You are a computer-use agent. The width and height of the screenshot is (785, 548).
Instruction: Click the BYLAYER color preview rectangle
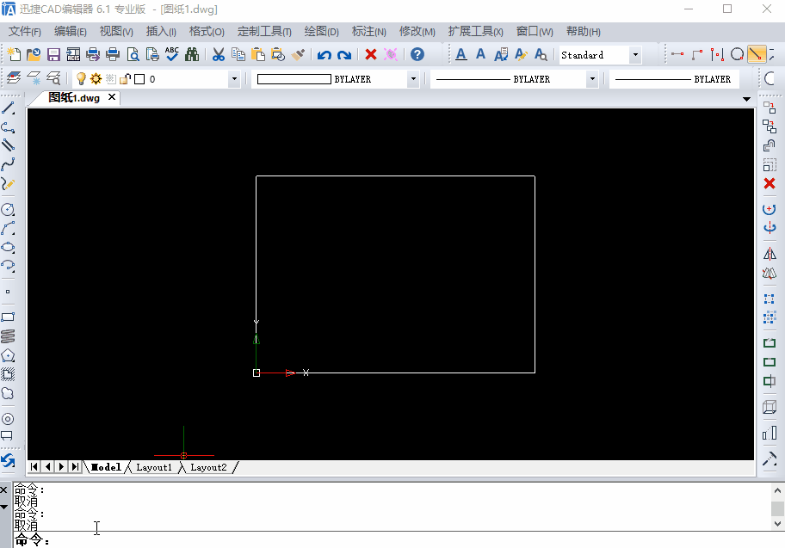(x=294, y=79)
